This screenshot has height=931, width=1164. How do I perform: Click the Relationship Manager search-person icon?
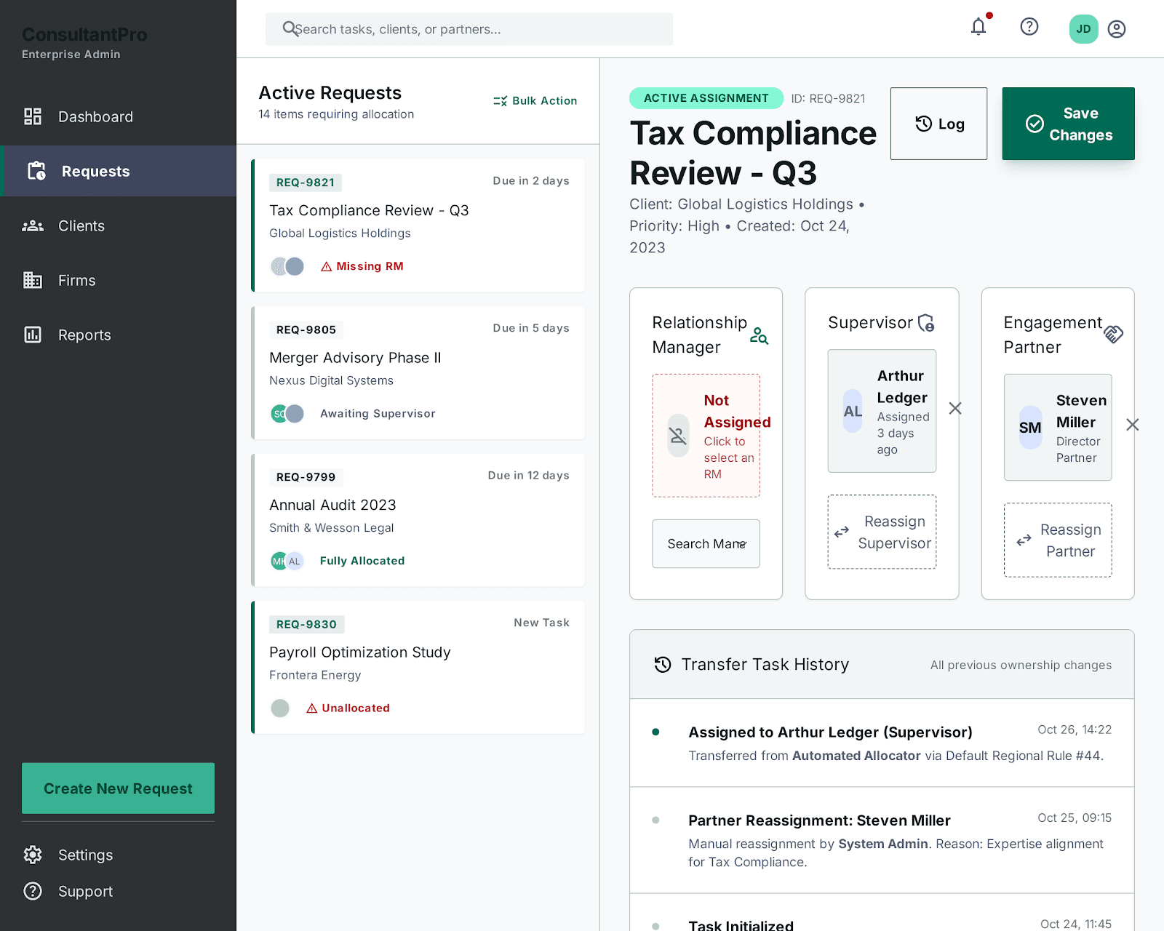(x=759, y=335)
